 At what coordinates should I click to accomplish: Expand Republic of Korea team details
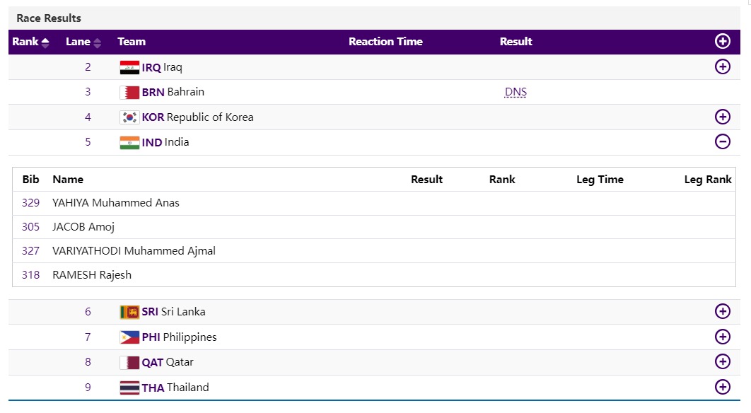[x=722, y=117]
